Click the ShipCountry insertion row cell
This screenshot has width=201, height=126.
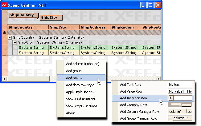(28, 32)
